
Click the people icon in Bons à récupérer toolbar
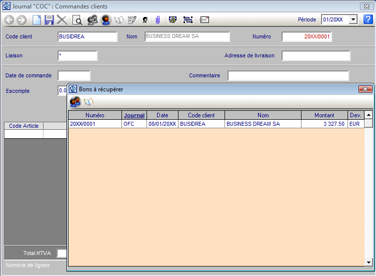pyautogui.click(x=75, y=102)
